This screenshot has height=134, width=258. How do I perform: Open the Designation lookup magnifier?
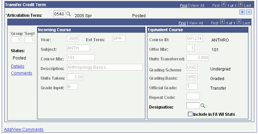click(203, 106)
